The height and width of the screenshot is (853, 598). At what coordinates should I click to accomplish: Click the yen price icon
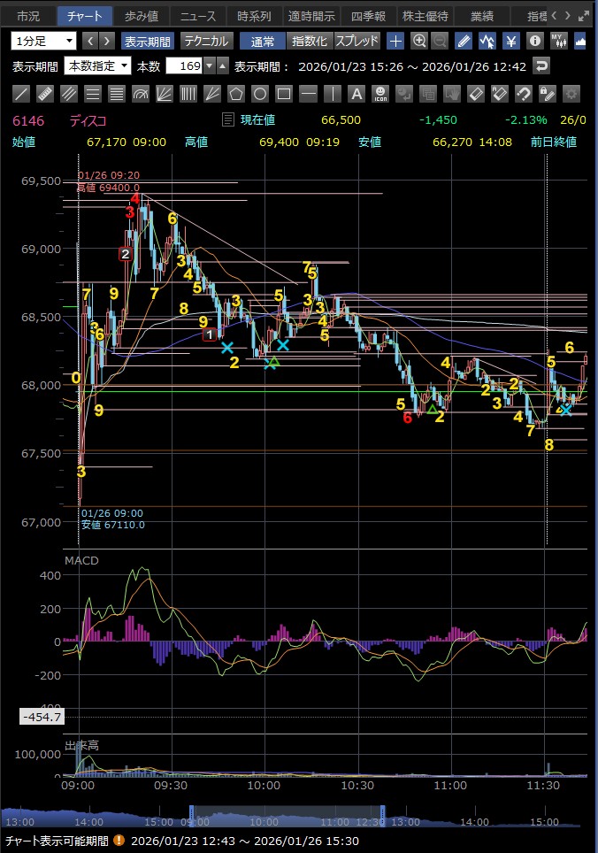511,41
